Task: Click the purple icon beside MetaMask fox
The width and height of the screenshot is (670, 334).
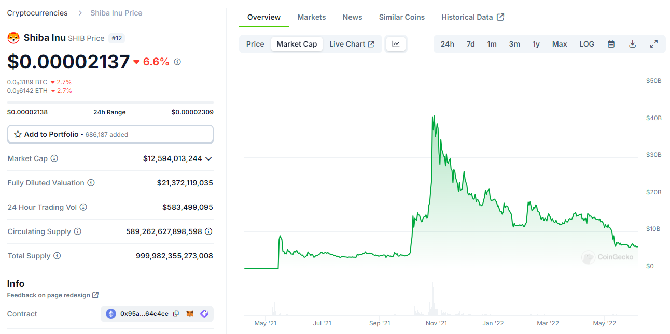Action: [x=204, y=314]
